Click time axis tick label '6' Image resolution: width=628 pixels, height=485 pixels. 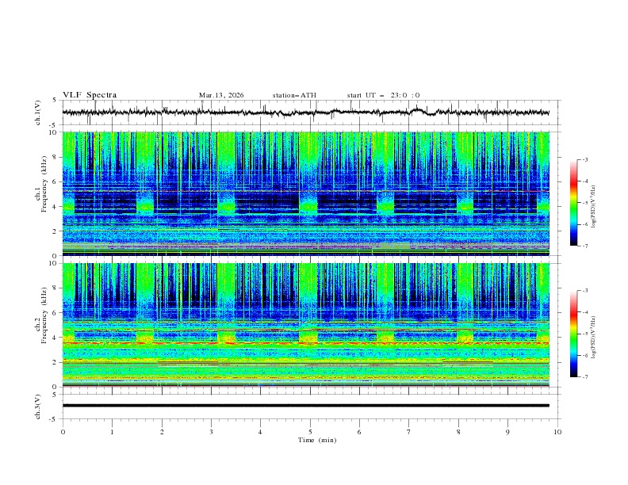point(359,432)
